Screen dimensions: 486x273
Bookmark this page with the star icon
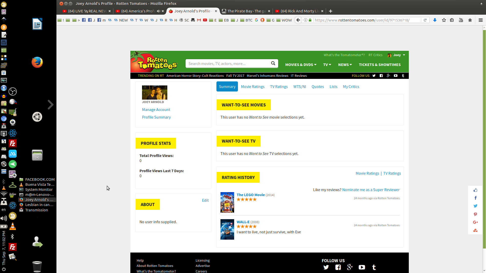pos(444,20)
